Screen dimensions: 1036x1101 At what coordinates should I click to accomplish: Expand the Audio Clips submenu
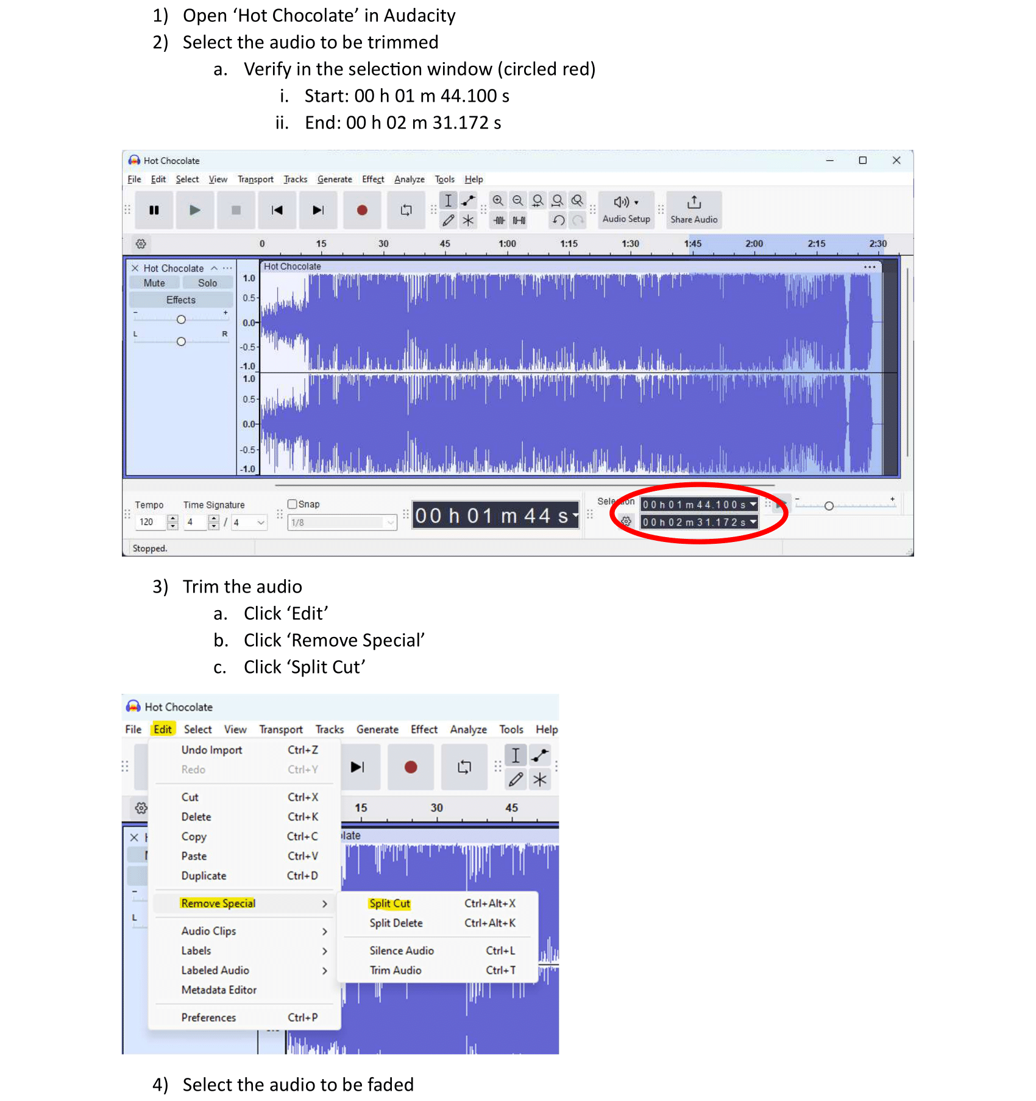(243, 931)
